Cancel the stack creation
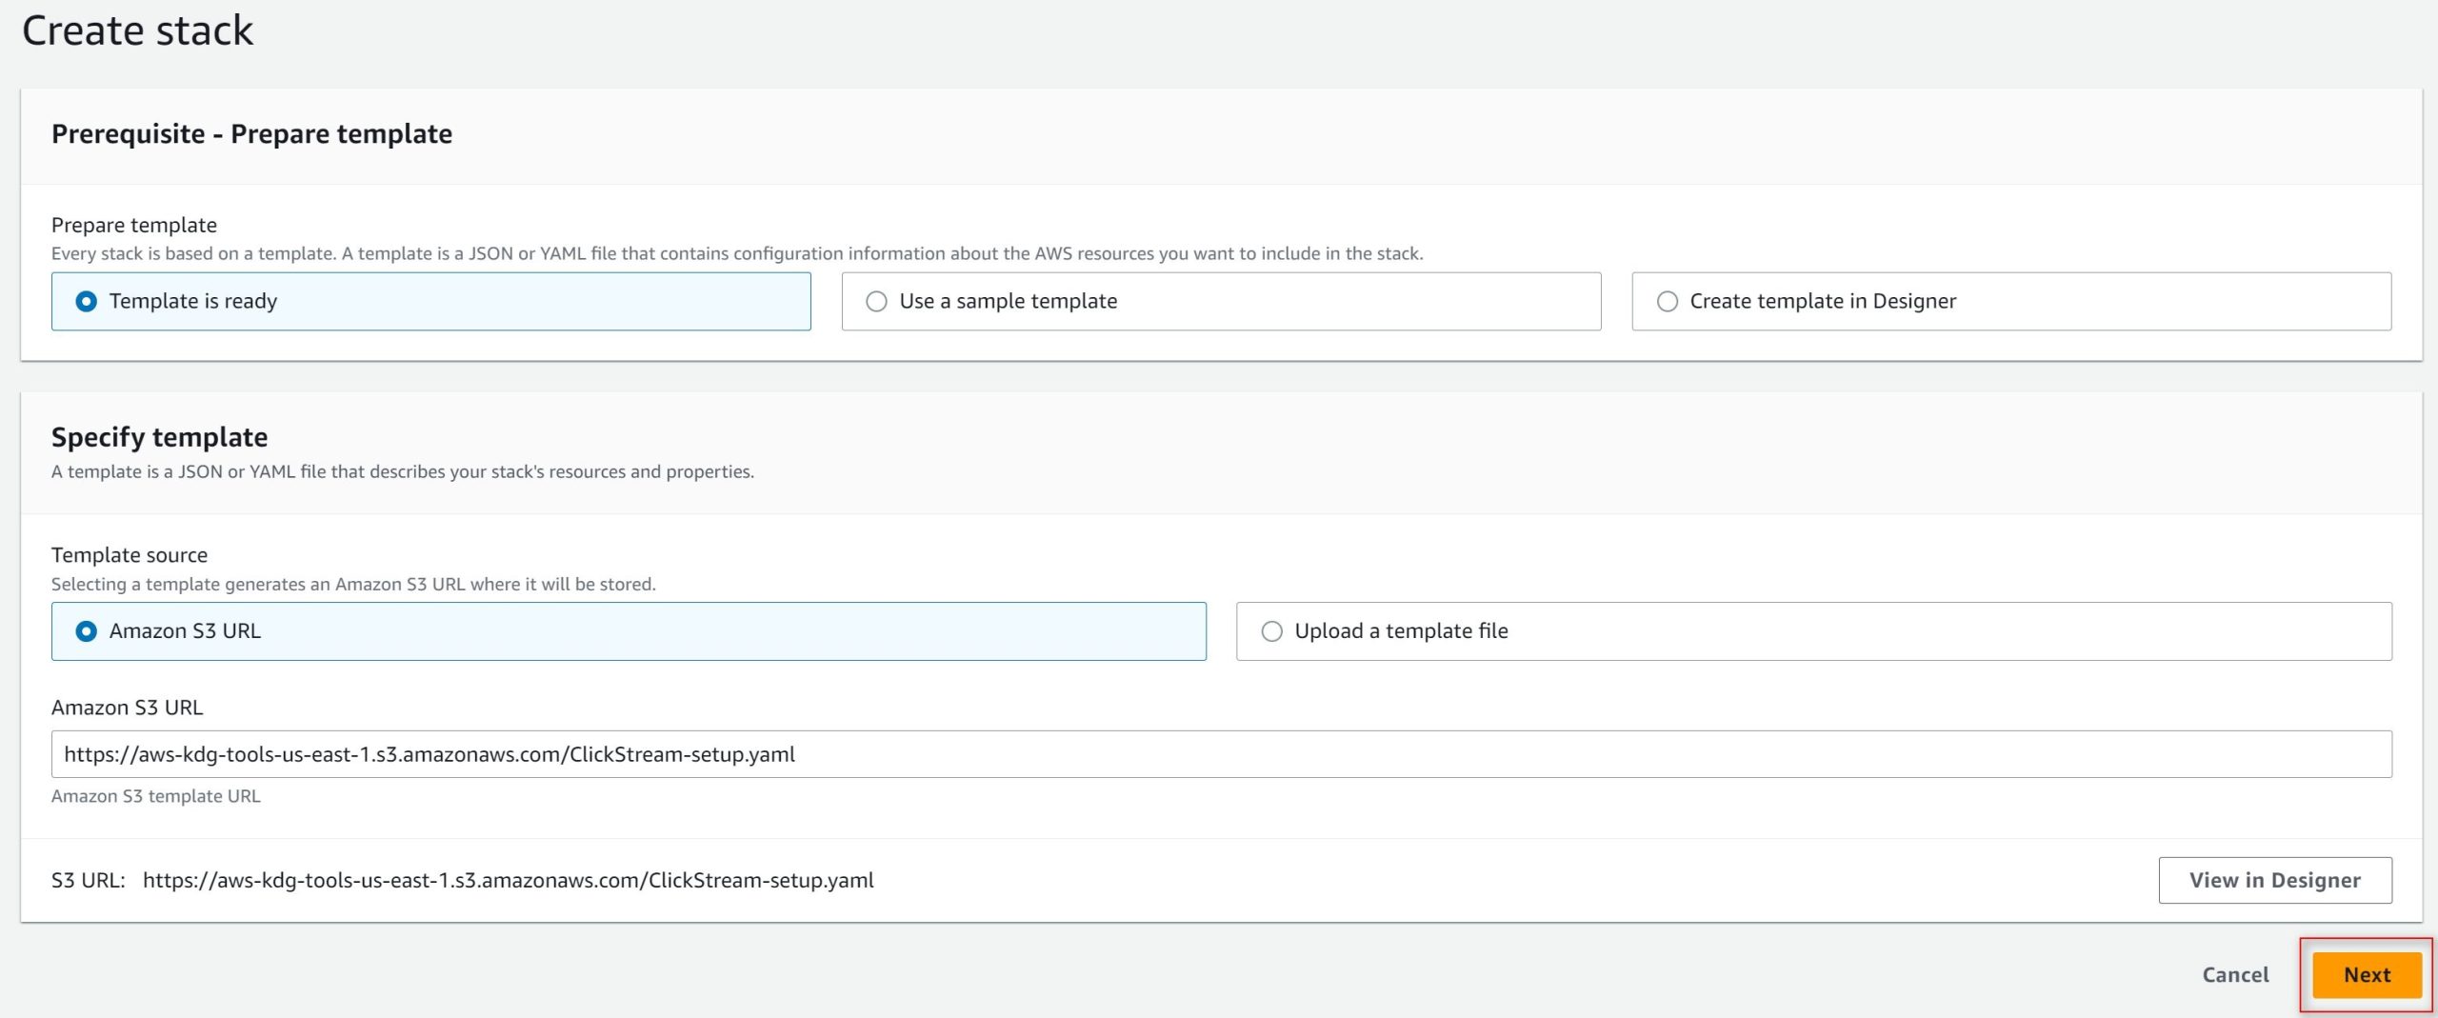The height and width of the screenshot is (1018, 2438). pyautogui.click(x=2235, y=974)
